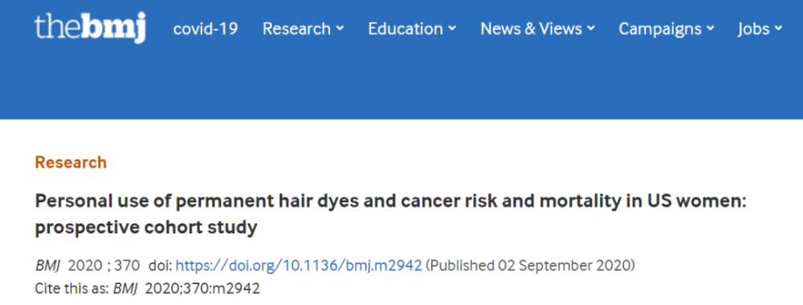Image resolution: width=803 pixels, height=305 pixels.
Task: Expand the chevron next to News & Views
Action: coord(591,29)
